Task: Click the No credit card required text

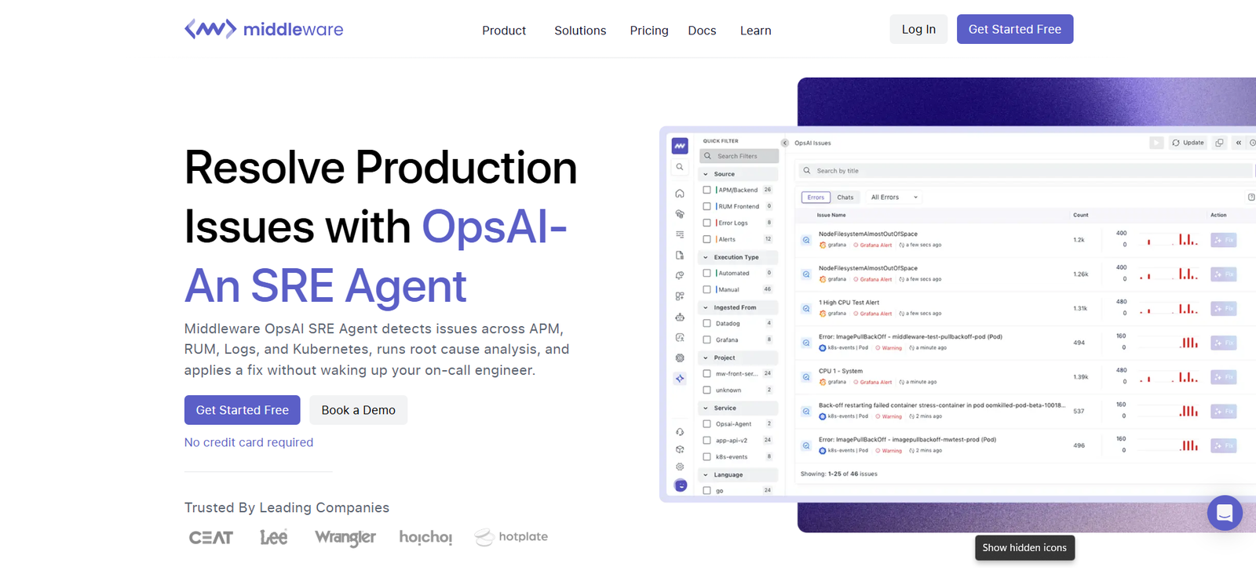Action: (x=249, y=442)
